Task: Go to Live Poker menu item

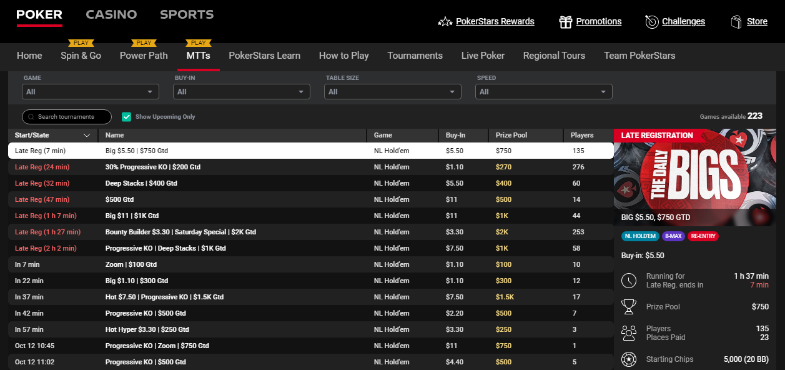Action: click(x=483, y=56)
